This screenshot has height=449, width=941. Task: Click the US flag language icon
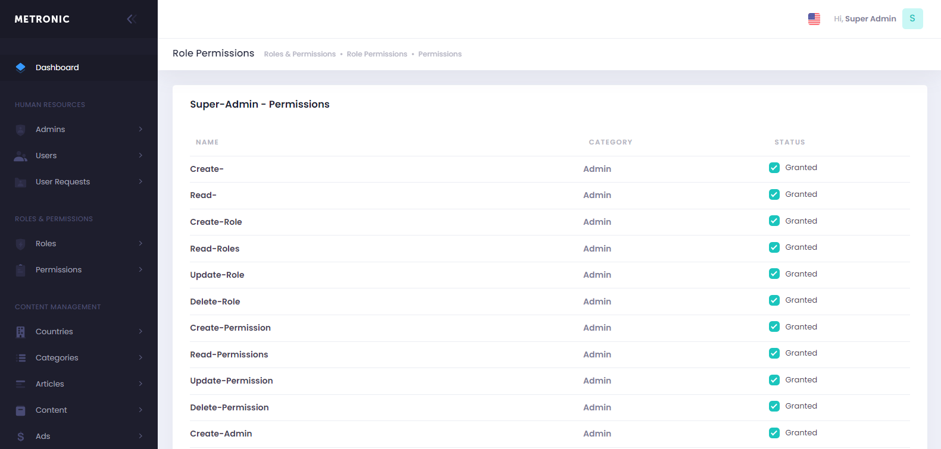(x=814, y=19)
